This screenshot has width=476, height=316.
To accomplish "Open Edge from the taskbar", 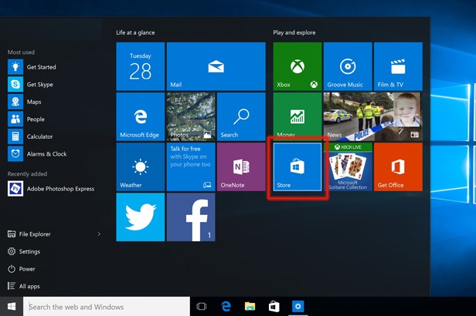I will [226, 307].
